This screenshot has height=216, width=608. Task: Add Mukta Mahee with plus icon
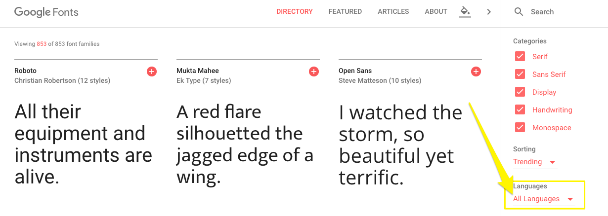point(314,72)
